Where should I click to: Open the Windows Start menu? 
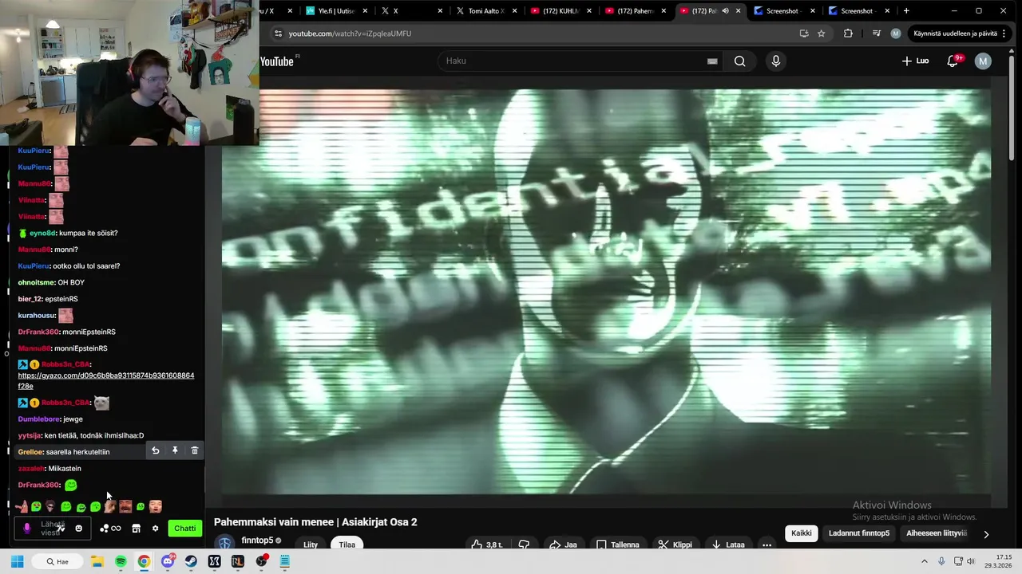tap(17, 561)
